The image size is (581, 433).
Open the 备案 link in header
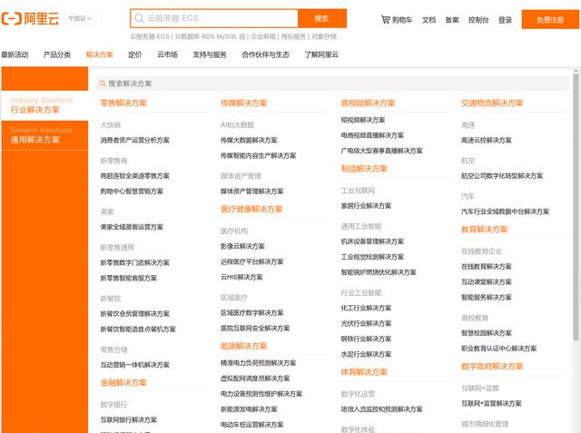pyautogui.click(x=452, y=20)
